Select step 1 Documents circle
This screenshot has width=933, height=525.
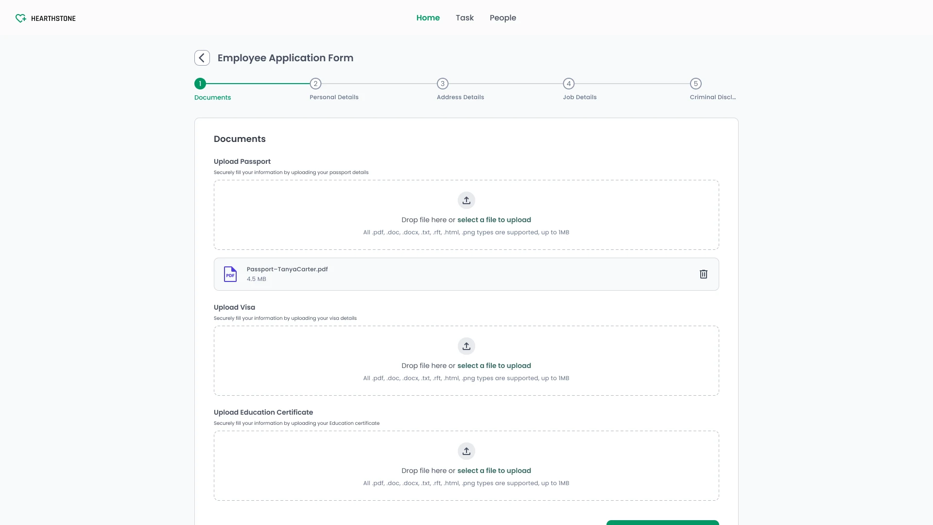point(200,84)
